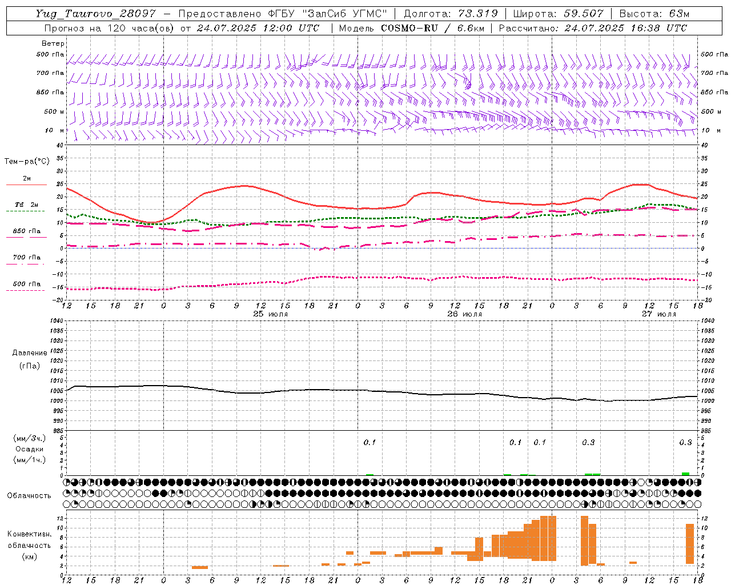Click the Осадки precipitation label
731x585 pixels.
(30, 449)
